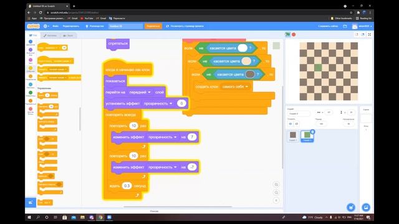Pick the brown color swatch in касается цвета

point(250,74)
